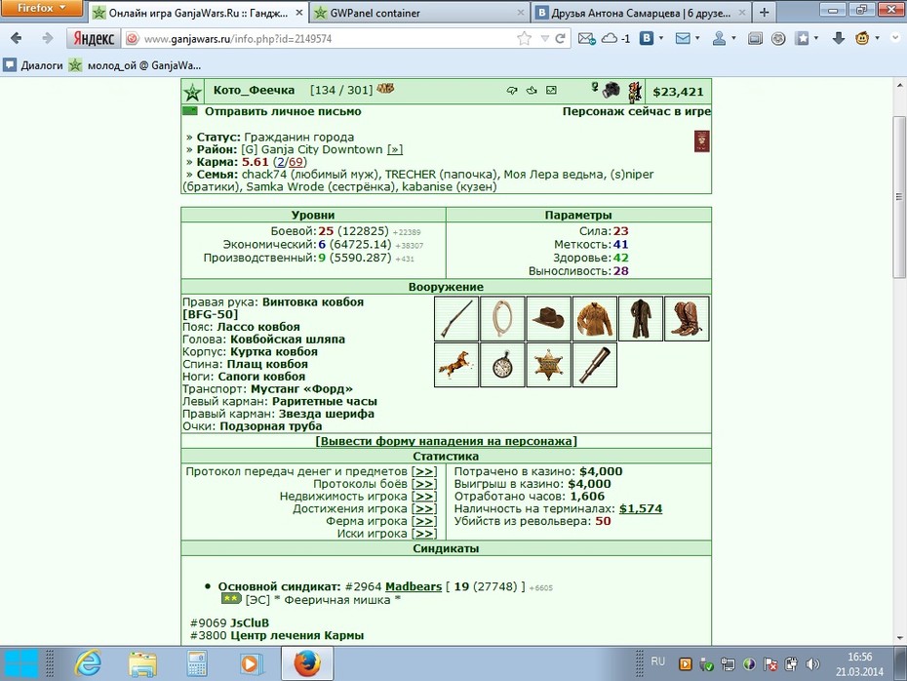Screen dimensions: 907x681
Task: Reload the page with refresh button
Action: (x=560, y=39)
